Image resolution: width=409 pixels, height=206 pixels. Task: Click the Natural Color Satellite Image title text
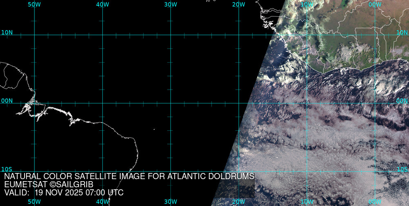pyautogui.click(x=129, y=176)
